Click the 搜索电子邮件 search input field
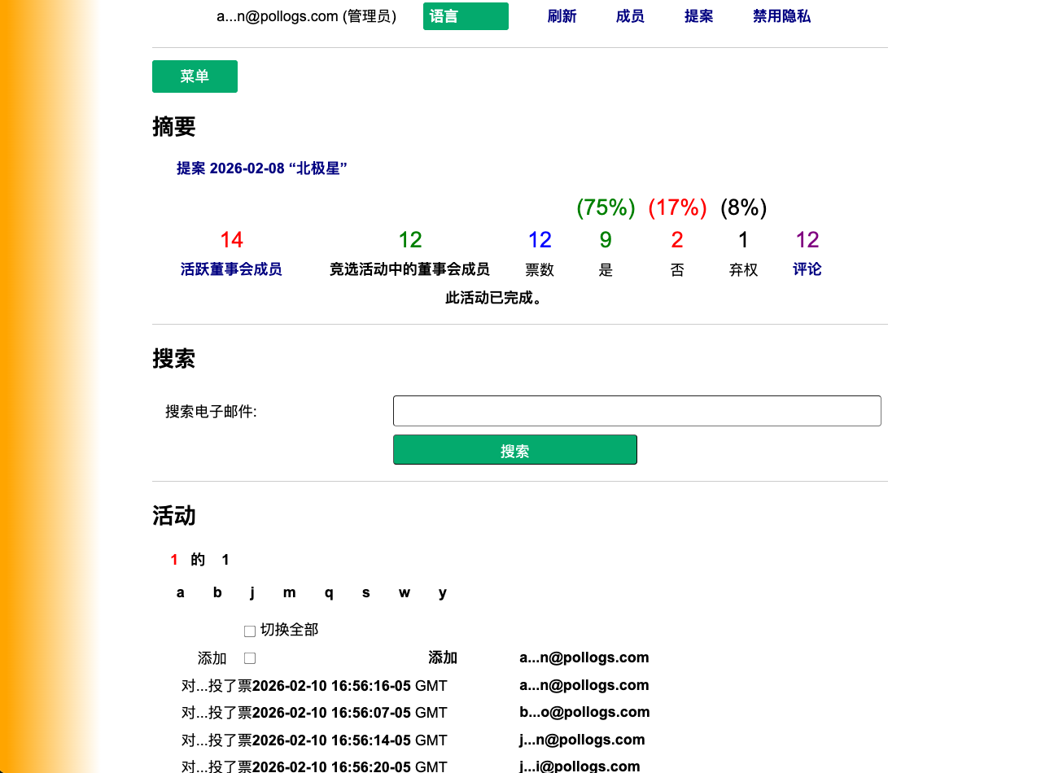 coord(636,411)
